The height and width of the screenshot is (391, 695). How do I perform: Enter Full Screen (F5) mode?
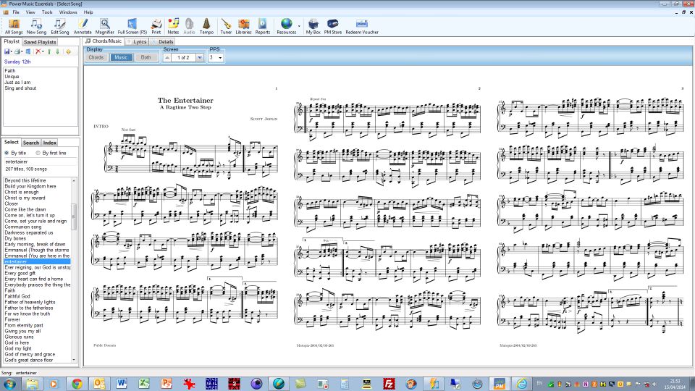coord(132,26)
